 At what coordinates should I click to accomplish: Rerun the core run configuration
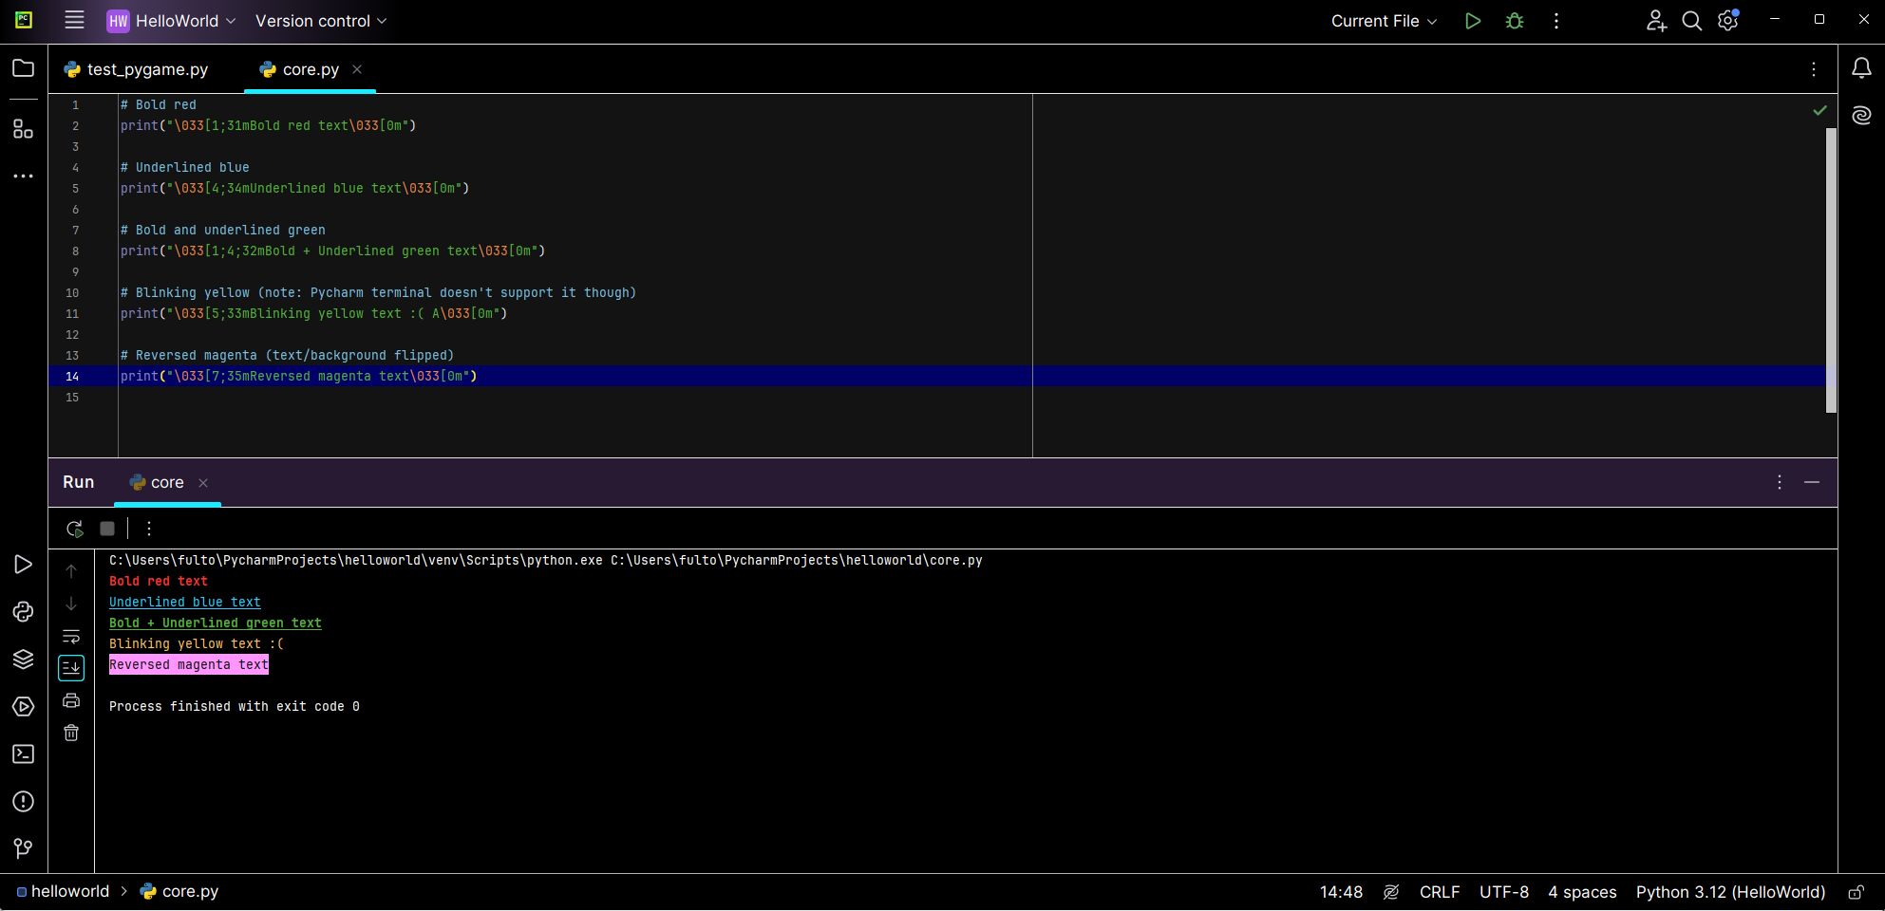tap(75, 529)
